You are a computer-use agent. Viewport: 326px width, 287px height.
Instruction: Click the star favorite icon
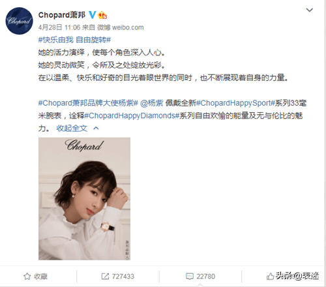[x=27, y=277]
